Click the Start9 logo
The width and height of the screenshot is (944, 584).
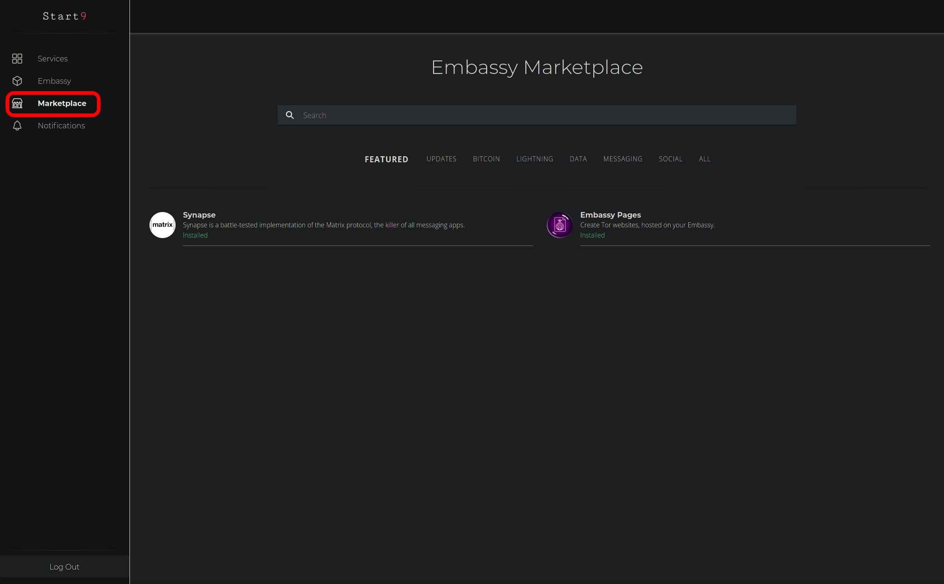pyautogui.click(x=65, y=16)
